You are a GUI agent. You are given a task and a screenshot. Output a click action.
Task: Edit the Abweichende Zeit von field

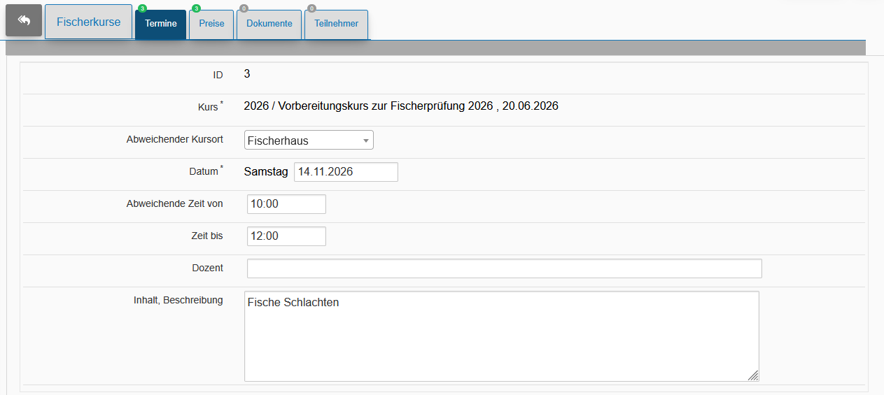[x=286, y=204]
